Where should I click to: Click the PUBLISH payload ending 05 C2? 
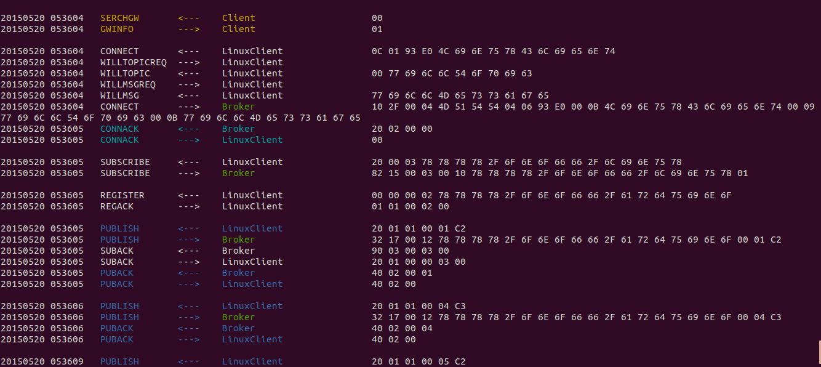pyautogui.click(x=419, y=361)
